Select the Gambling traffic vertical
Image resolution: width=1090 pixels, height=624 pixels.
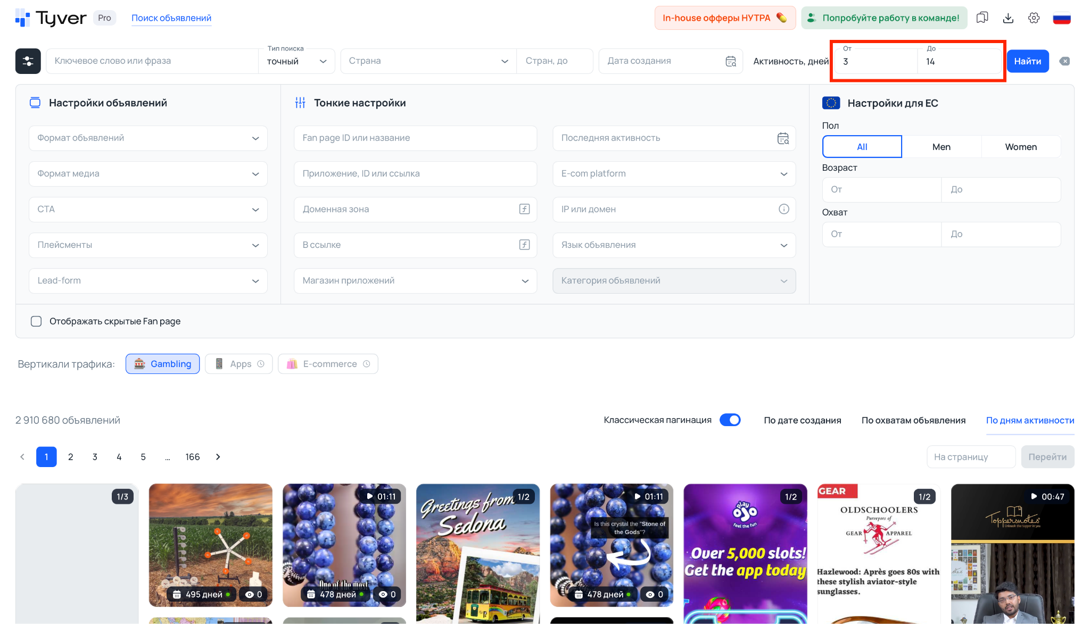162,364
